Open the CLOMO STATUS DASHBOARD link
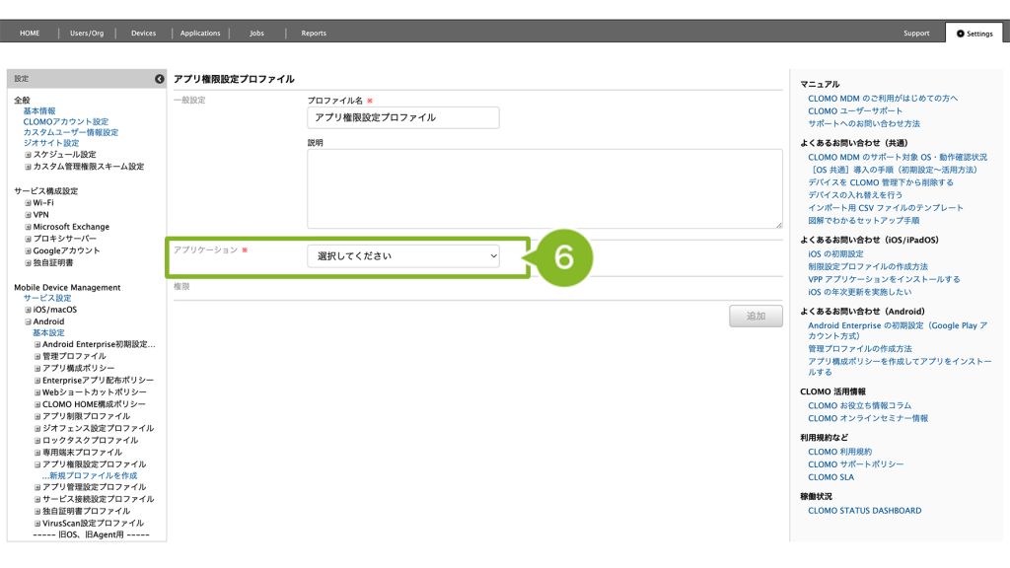 (864, 511)
